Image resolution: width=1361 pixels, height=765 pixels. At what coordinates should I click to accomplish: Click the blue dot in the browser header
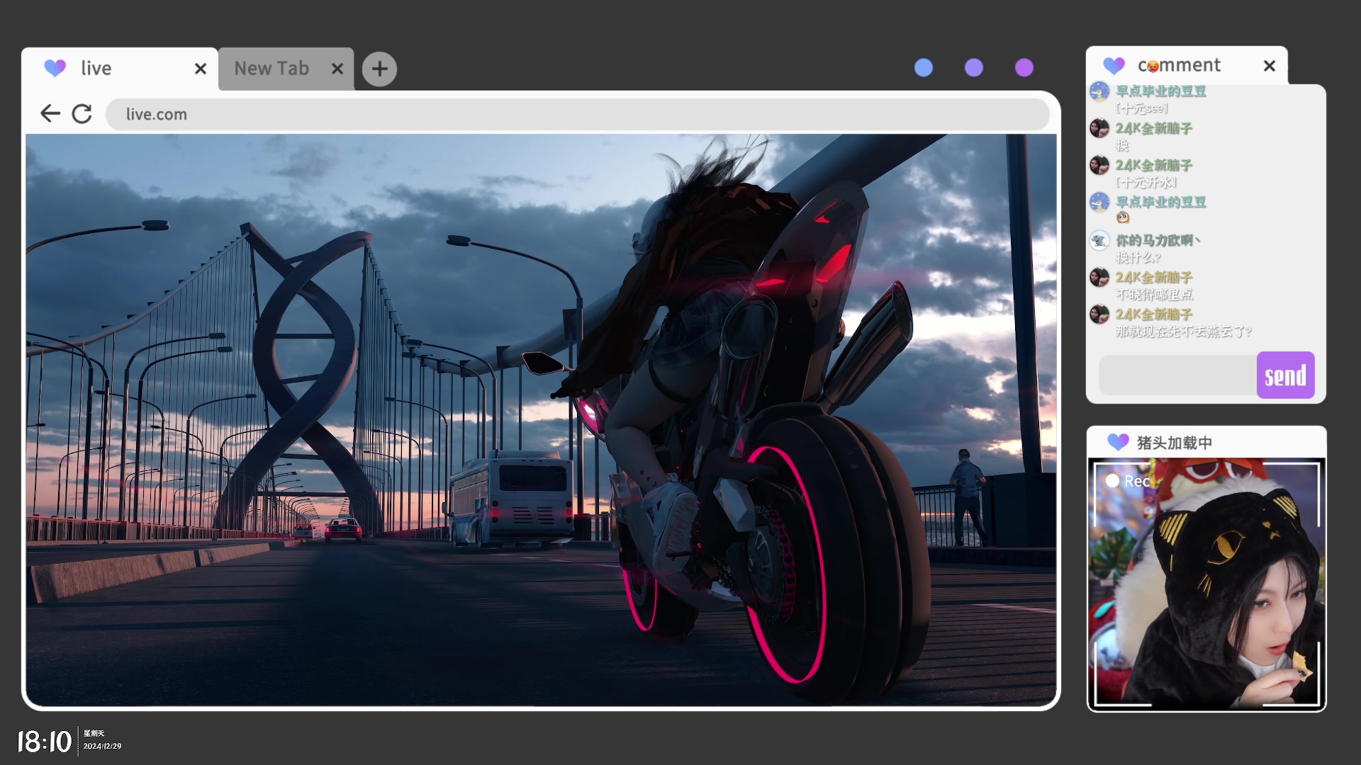(924, 67)
